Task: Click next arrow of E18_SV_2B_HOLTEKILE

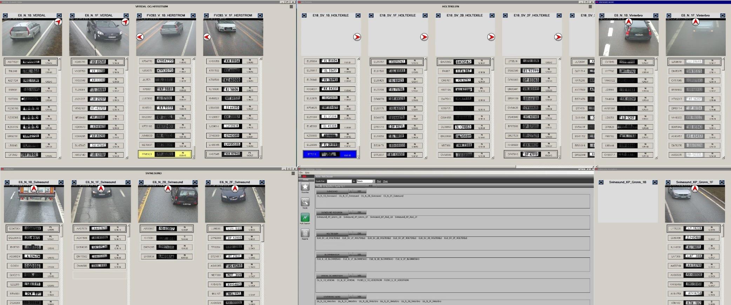Action: (492, 15)
